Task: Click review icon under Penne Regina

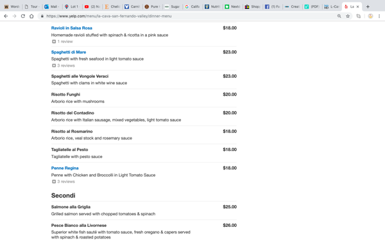Action: 54,182
